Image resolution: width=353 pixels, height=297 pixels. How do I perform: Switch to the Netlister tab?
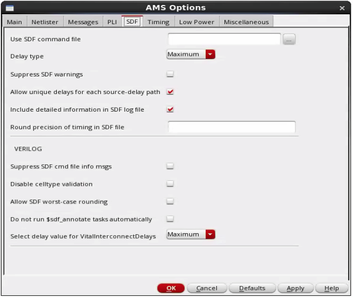[x=45, y=22]
